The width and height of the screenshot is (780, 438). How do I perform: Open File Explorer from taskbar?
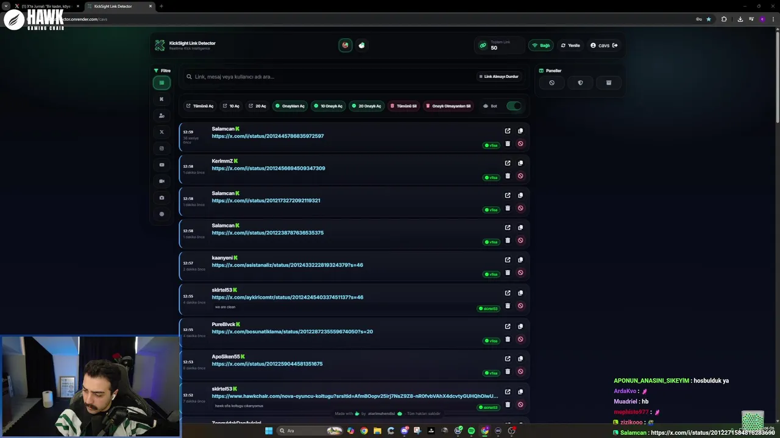point(377,431)
